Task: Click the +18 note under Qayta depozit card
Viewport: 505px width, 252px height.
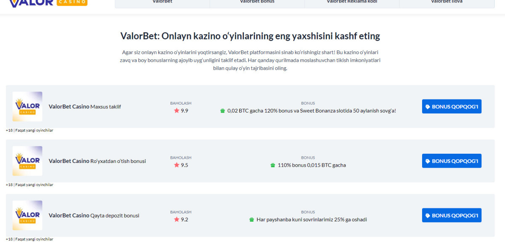Action: tap(29, 239)
